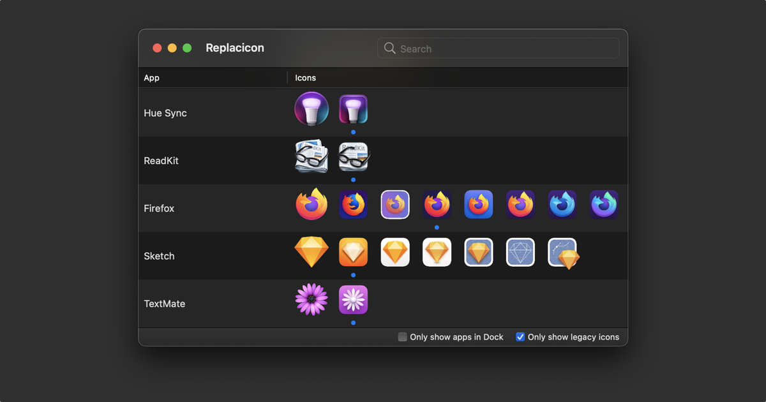The width and height of the screenshot is (766, 402).
Task: Pick the original TextMate flower icon
Action: tap(312, 299)
